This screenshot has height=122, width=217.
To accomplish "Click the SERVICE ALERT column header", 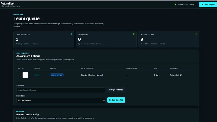I will [132, 68].
